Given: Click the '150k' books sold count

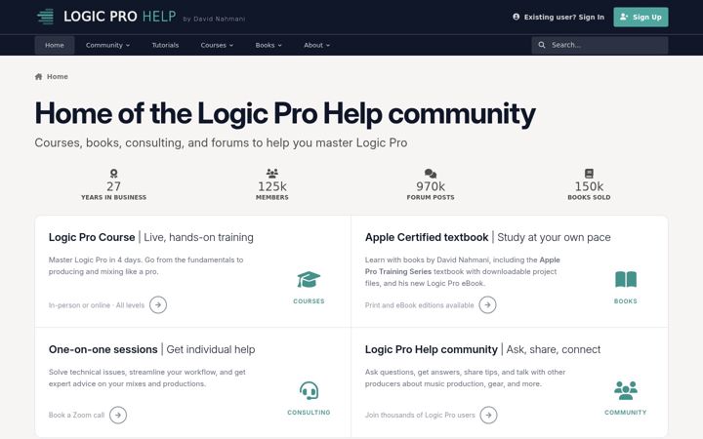Looking at the screenshot, I should [x=589, y=186].
